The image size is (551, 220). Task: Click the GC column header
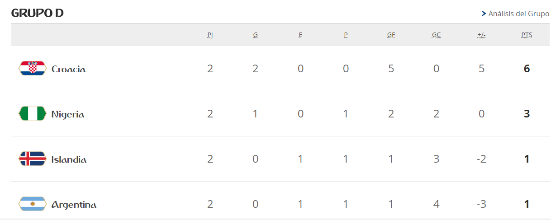click(436, 35)
